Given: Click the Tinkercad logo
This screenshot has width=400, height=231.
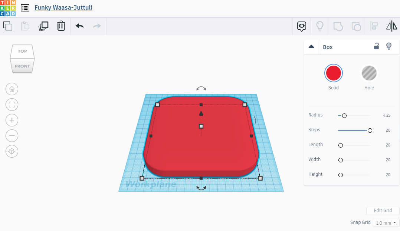Looking at the screenshot, I should click(8, 8).
